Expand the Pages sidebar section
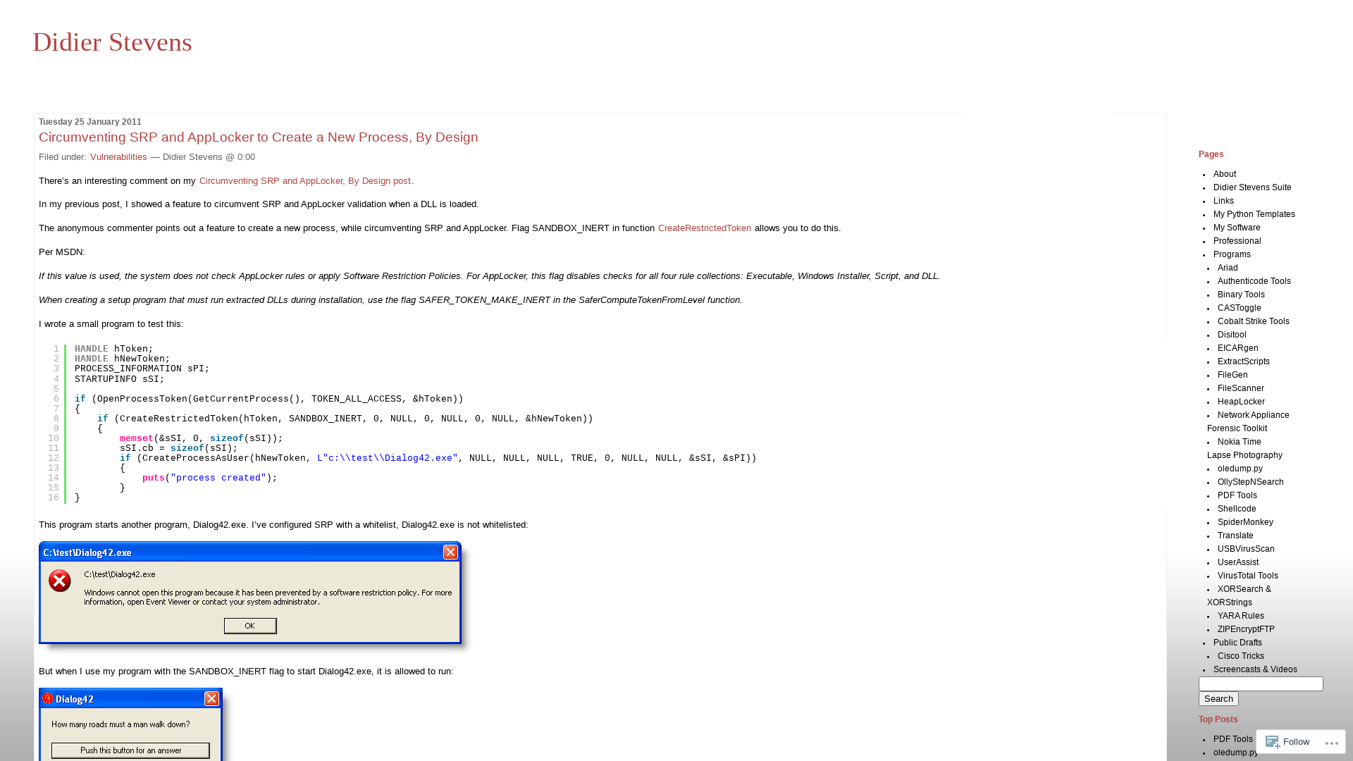 click(x=1211, y=154)
